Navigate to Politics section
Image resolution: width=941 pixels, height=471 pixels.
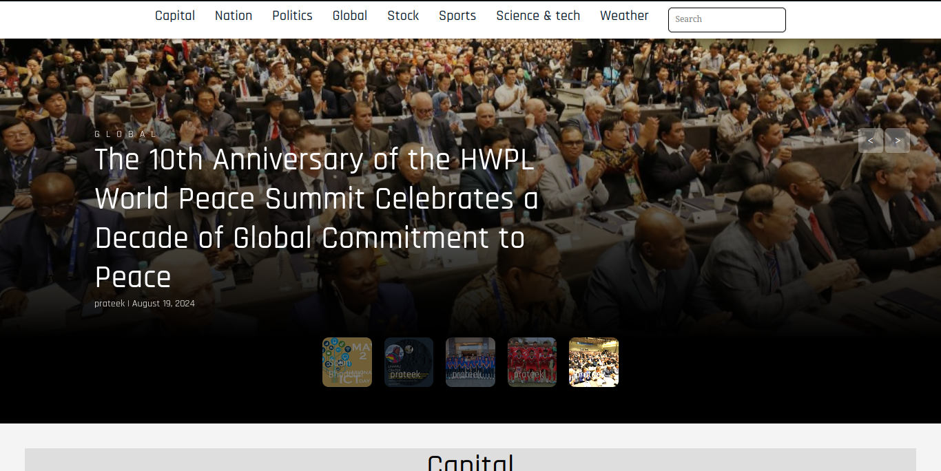point(292,16)
